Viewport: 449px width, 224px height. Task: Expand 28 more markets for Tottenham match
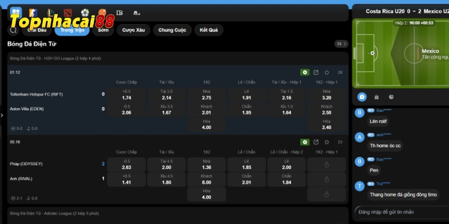tap(340, 72)
